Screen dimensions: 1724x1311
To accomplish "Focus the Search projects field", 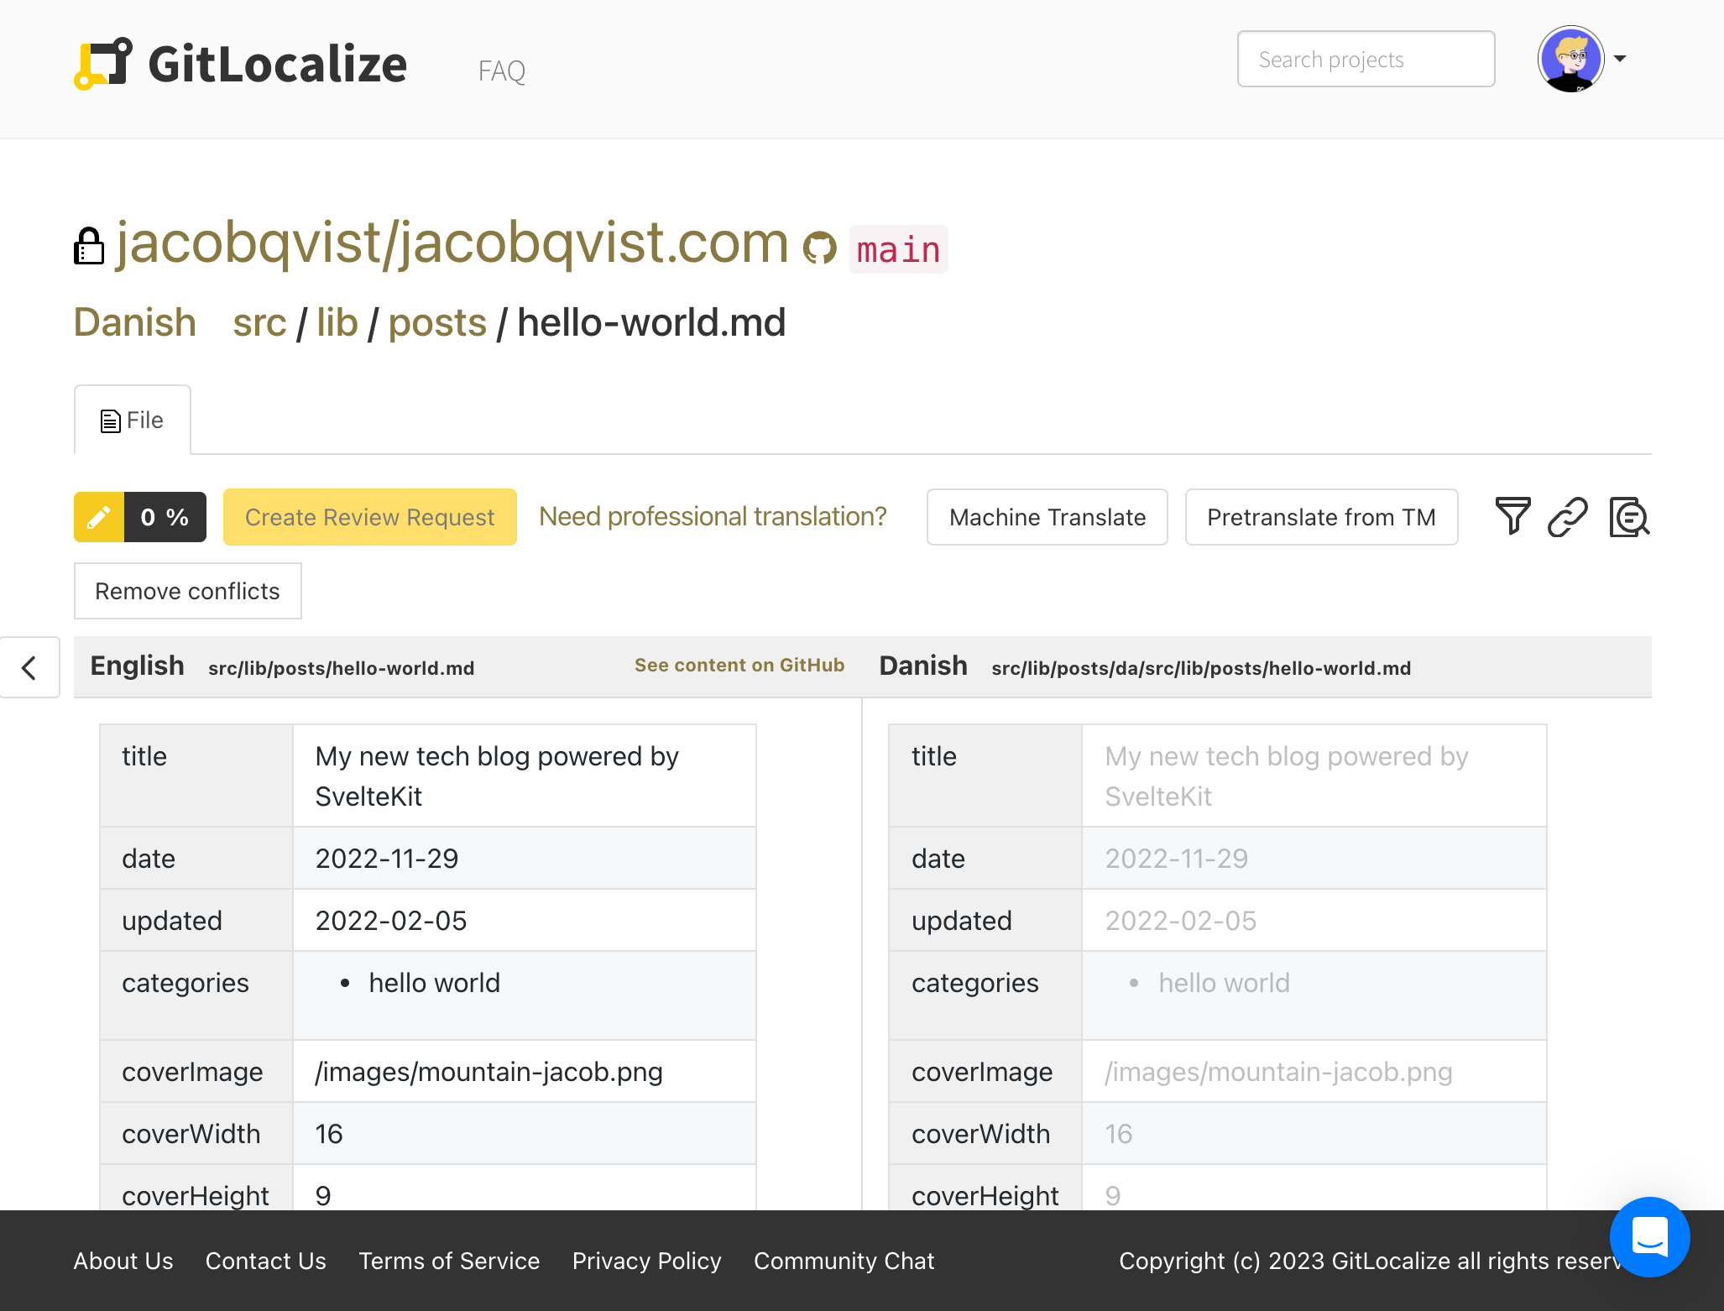I will [x=1366, y=59].
